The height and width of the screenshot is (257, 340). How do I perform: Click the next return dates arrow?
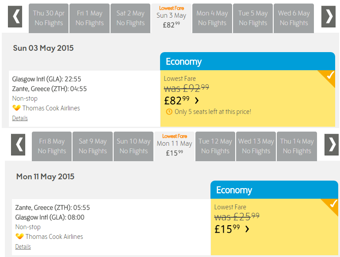331,145
